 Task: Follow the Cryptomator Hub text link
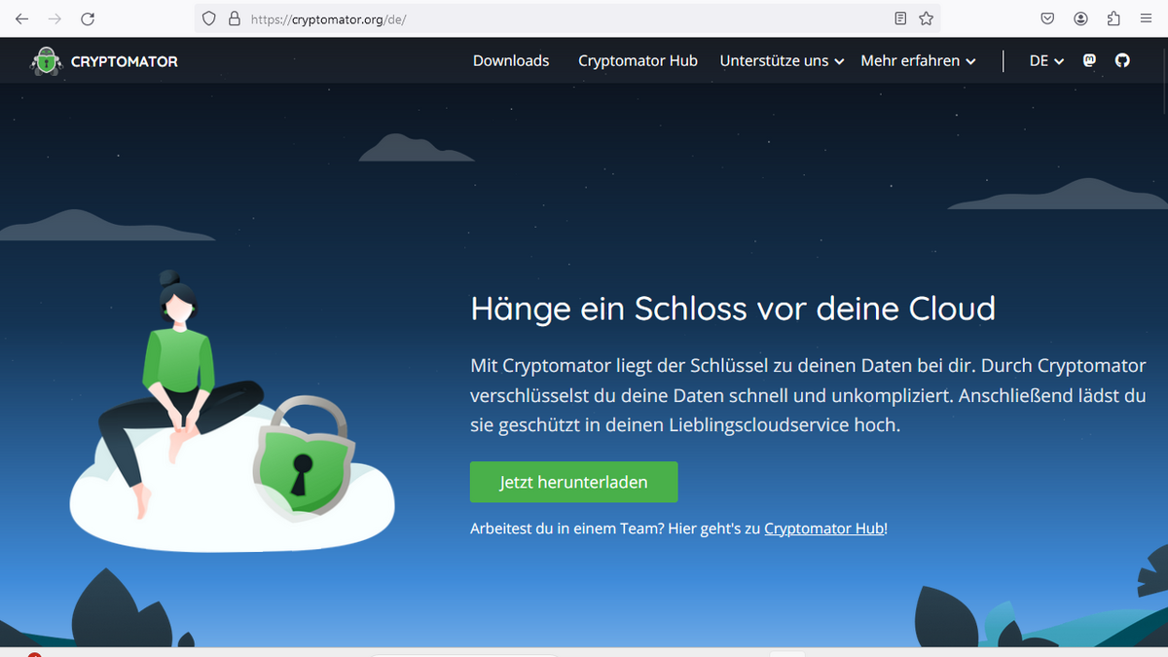[x=823, y=529]
